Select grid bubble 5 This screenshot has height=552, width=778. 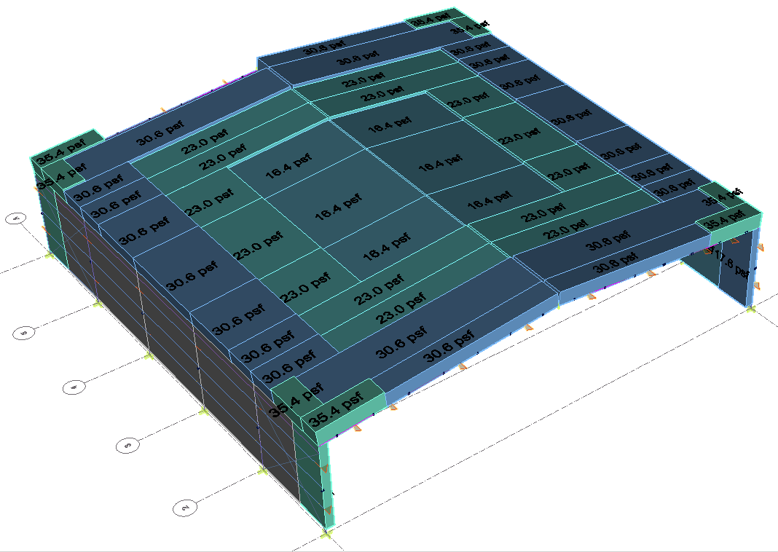point(25,334)
